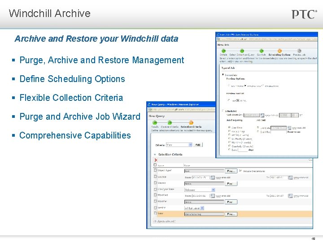Click Internet Explorer icon in New Query title bar
Viewport: 323px width, 242px height.
point(149,104)
